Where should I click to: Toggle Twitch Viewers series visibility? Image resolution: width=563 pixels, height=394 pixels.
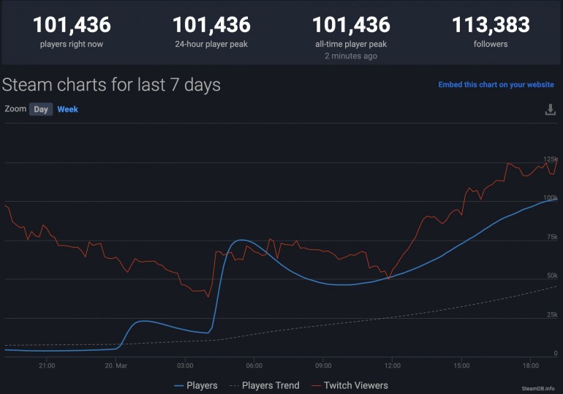pos(349,385)
